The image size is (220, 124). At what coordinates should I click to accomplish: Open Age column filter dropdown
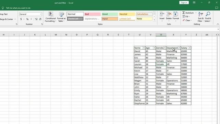(154, 48)
